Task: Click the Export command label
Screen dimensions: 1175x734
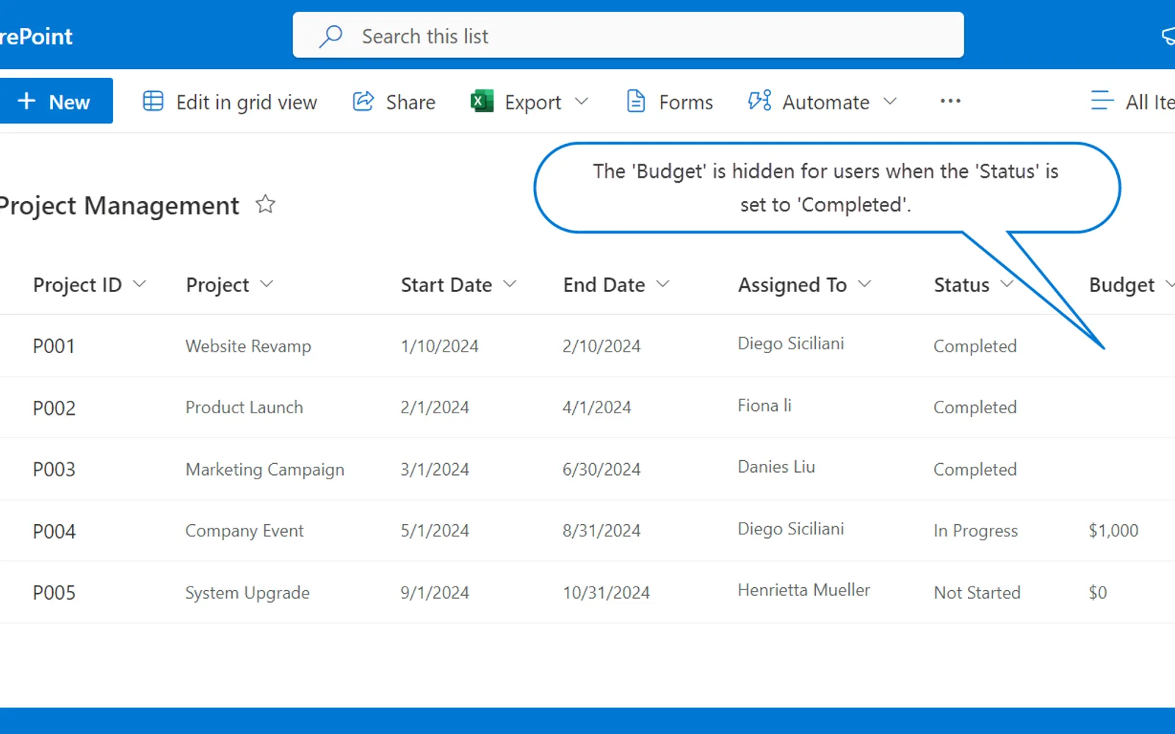Action: tap(532, 103)
